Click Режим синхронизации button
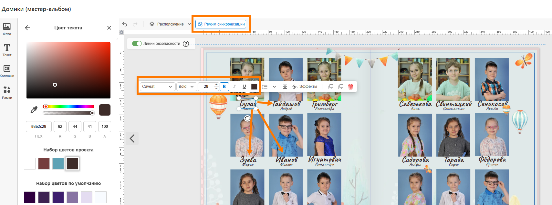552x205 pixels. (x=221, y=24)
